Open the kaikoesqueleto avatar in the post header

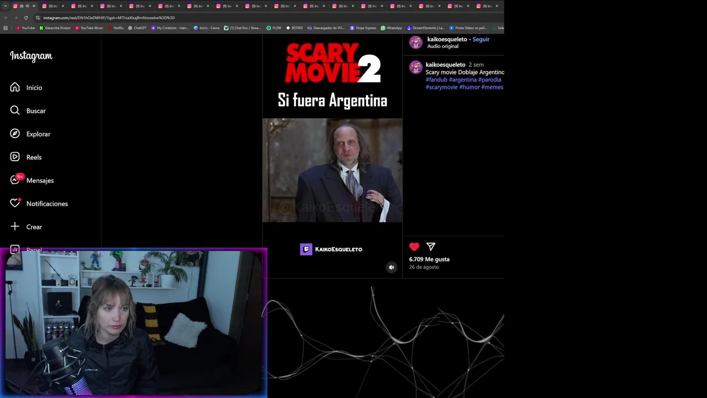click(416, 42)
